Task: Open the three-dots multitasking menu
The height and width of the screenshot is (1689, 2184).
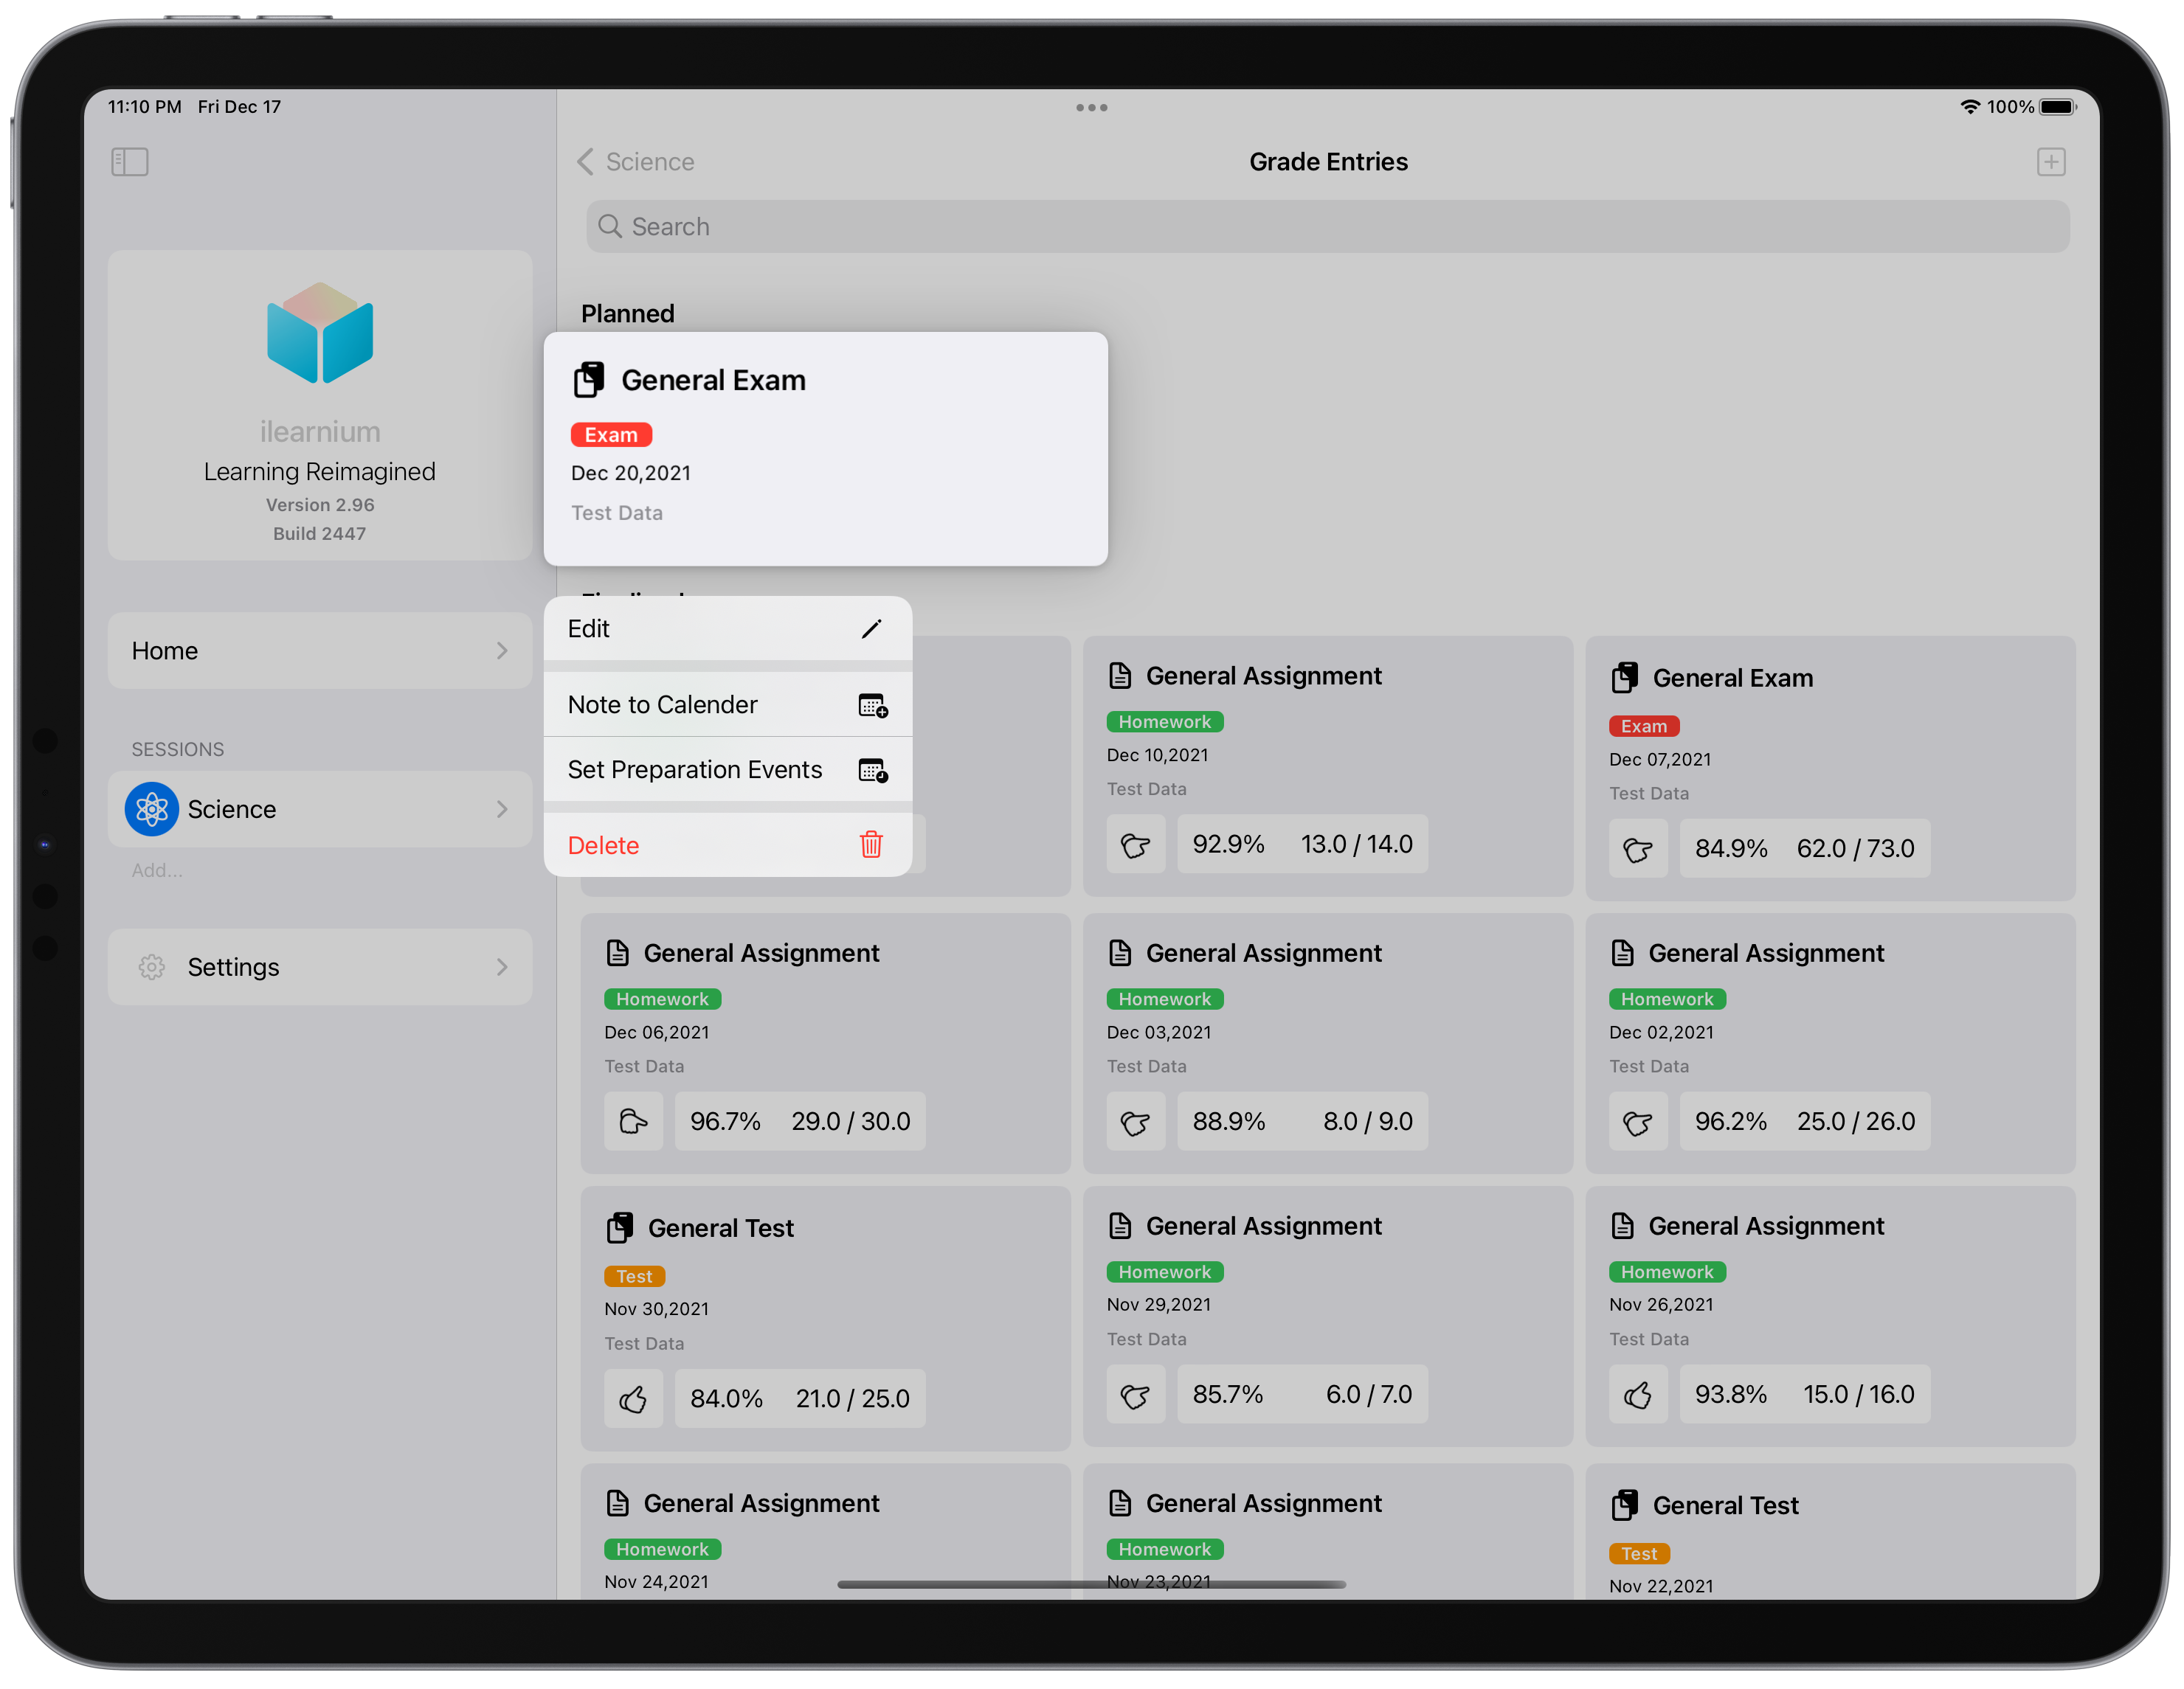Action: [x=1091, y=107]
